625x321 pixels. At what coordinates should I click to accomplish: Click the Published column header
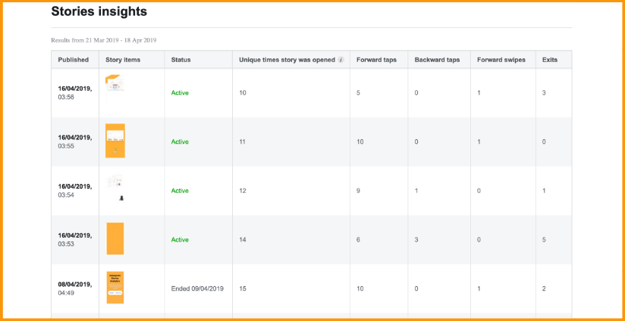74,60
